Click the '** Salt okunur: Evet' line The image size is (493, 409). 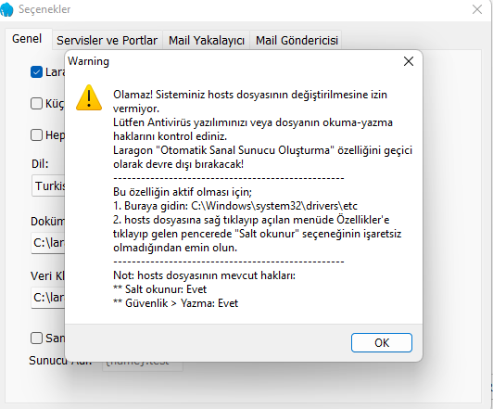[159, 289]
